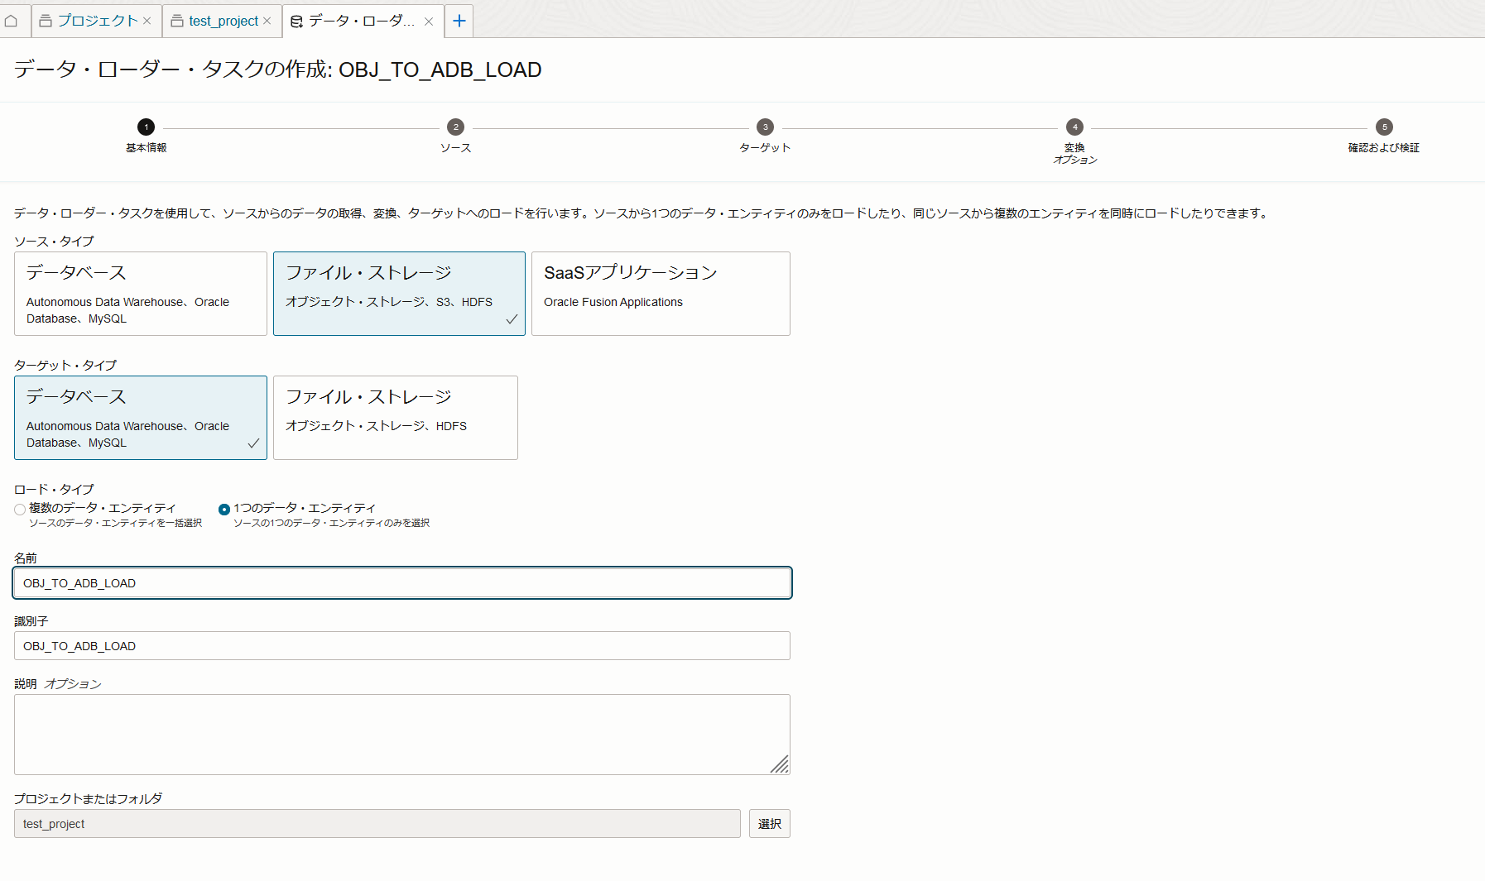Select SaaSアプリケーション source type card
The image size is (1485, 881).
click(661, 294)
